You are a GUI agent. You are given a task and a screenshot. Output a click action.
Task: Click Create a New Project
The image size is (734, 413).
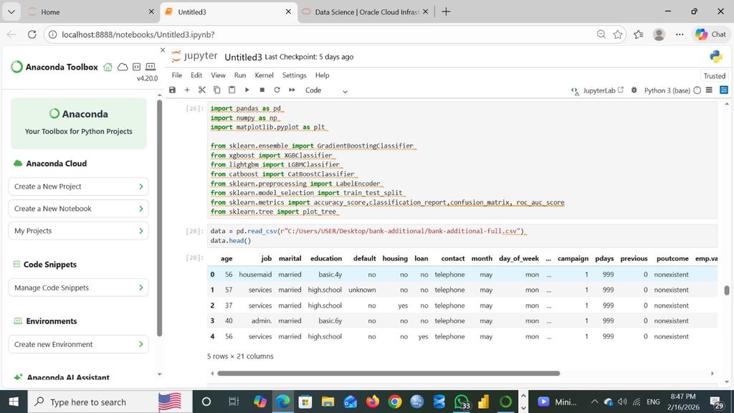[78, 186]
